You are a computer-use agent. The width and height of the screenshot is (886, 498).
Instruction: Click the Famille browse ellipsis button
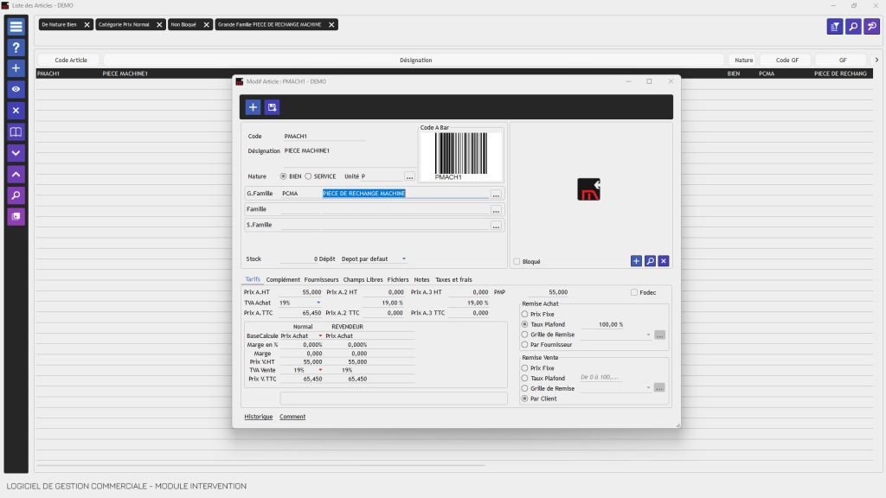coord(496,210)
